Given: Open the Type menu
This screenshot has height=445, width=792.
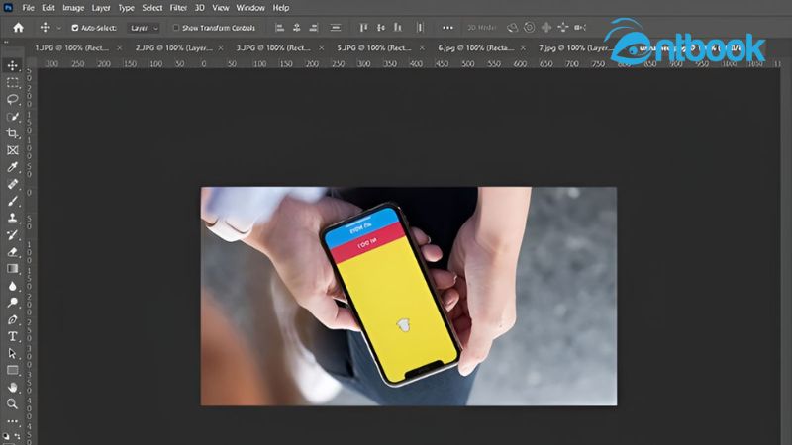Looking at the screenshot, I should pyautogui.click(x=127, y=8).
